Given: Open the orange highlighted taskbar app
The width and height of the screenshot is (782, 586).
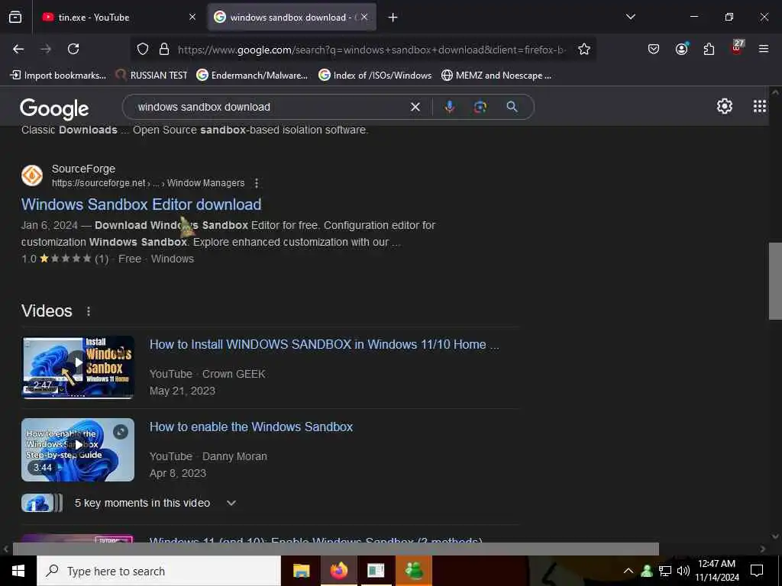Looking at the screenshot, I should pyautogui.click(x=414, y=571).
